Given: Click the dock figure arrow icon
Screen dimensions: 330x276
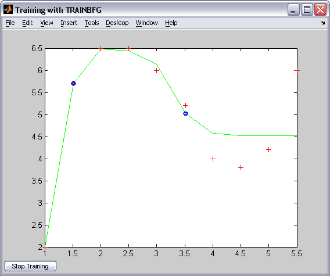Looking at the screenshot, I should coord(322,23).
